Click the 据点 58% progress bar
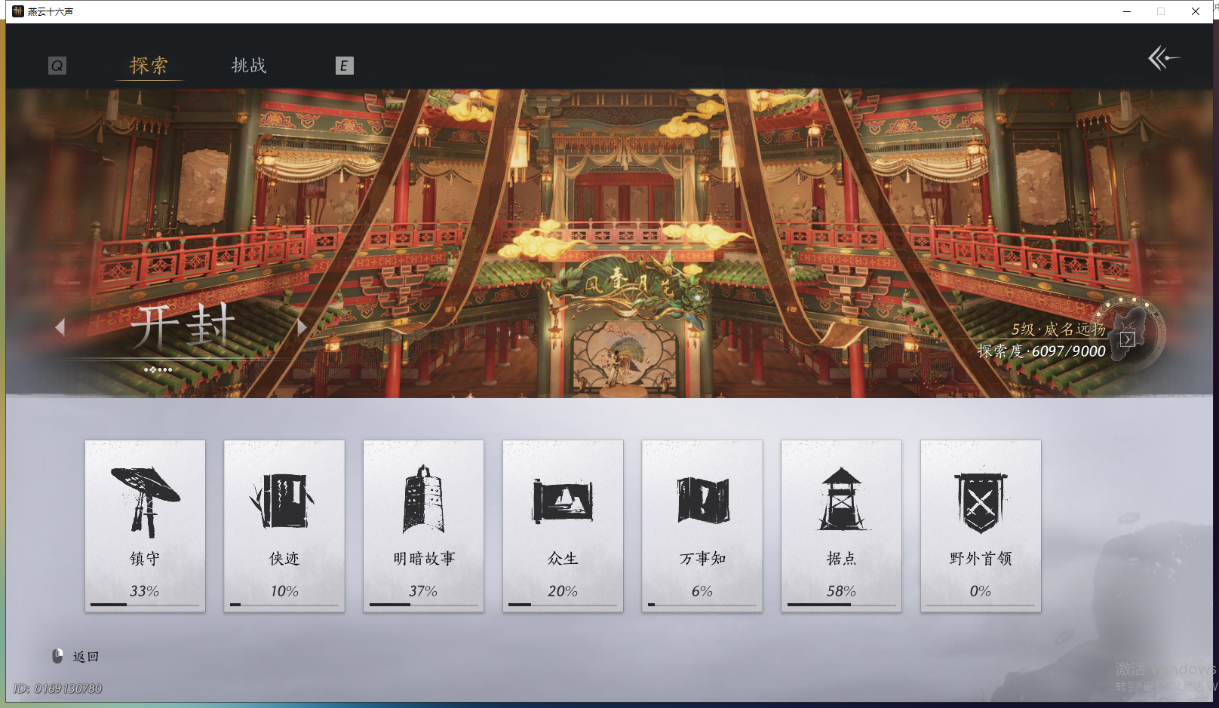 (x=841, y=605)
